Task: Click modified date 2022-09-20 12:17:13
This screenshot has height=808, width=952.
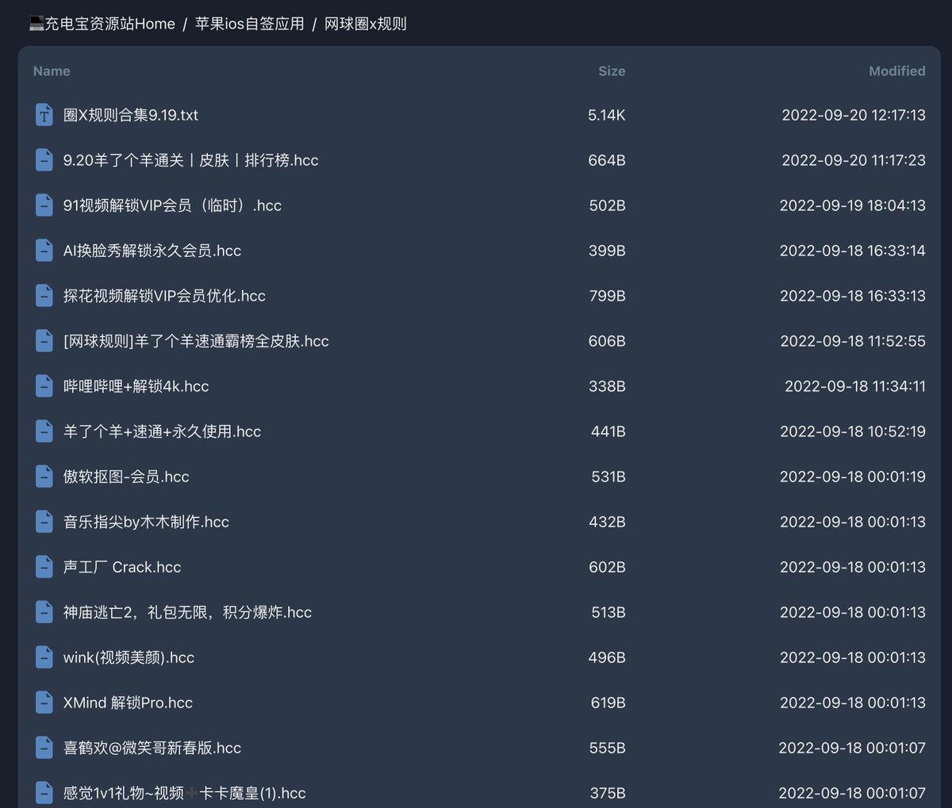Action: coord(854,115)
